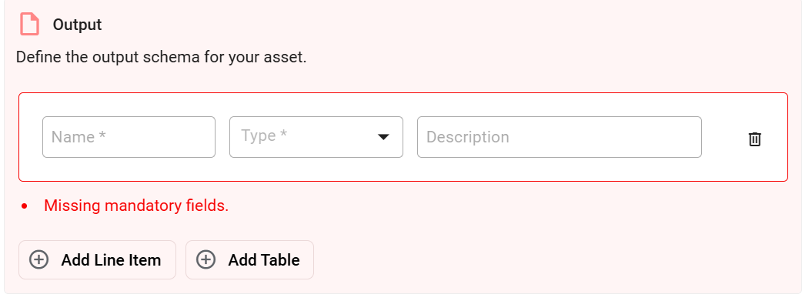Click the Missing mandatory fields error message

coord(136,206)
